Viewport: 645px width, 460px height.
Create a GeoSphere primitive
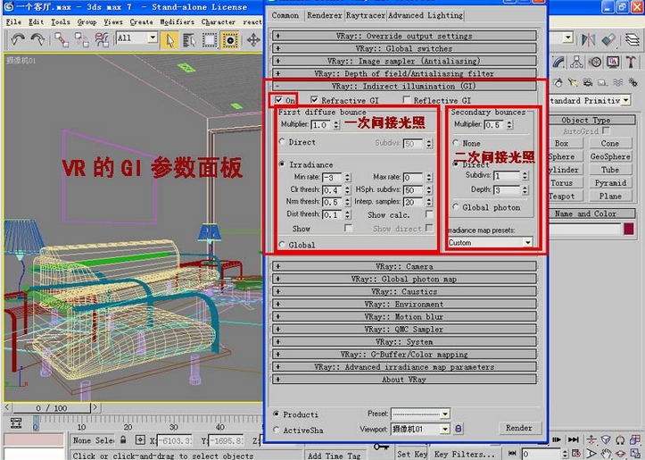click(x=610, y=156)
